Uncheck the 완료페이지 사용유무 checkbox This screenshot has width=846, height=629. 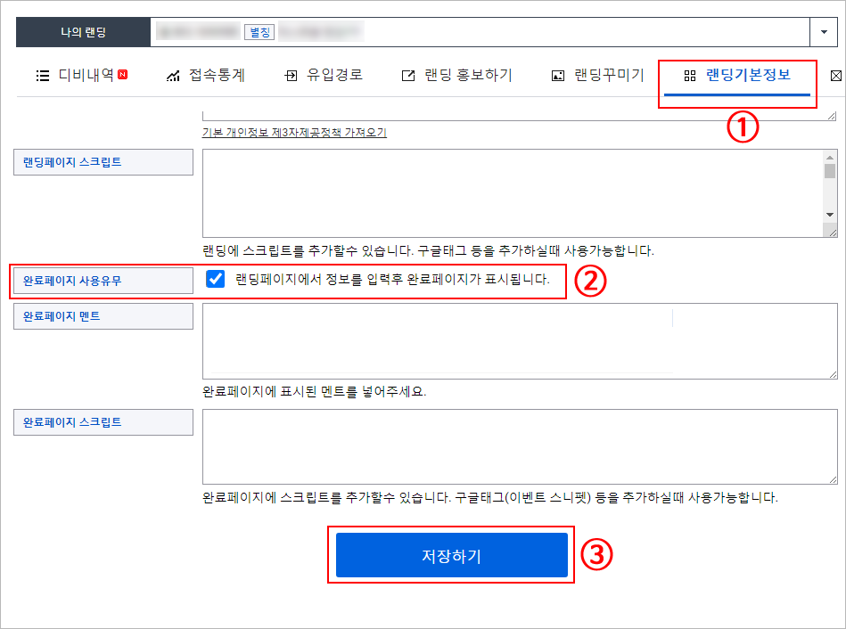click(215, 280)
